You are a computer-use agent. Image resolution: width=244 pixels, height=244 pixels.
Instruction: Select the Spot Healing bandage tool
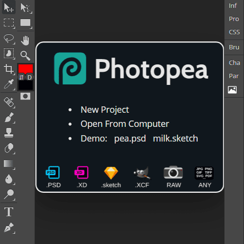coord(9,102)
